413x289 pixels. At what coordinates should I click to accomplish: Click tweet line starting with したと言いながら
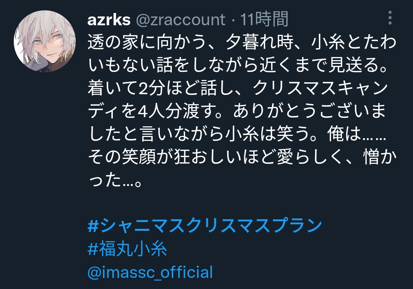(237, 134)
